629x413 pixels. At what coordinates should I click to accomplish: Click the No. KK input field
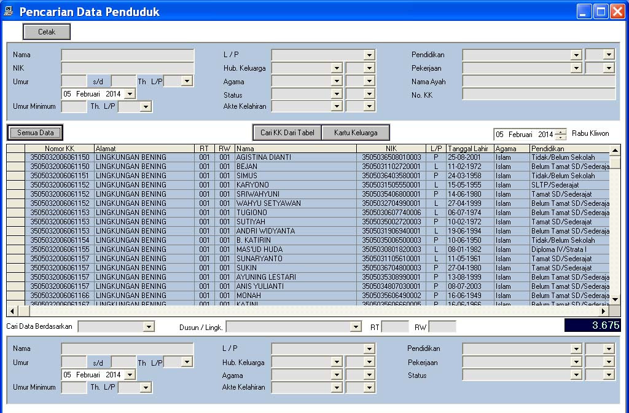539,94
